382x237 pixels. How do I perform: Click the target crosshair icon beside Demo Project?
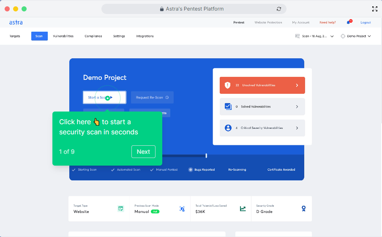[343, 36]
